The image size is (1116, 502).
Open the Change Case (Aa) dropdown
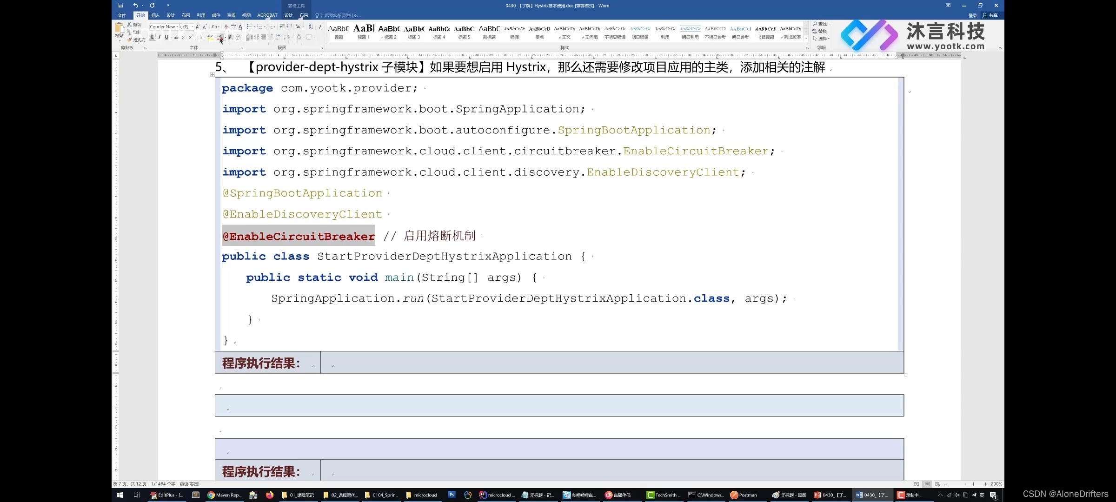215,27
